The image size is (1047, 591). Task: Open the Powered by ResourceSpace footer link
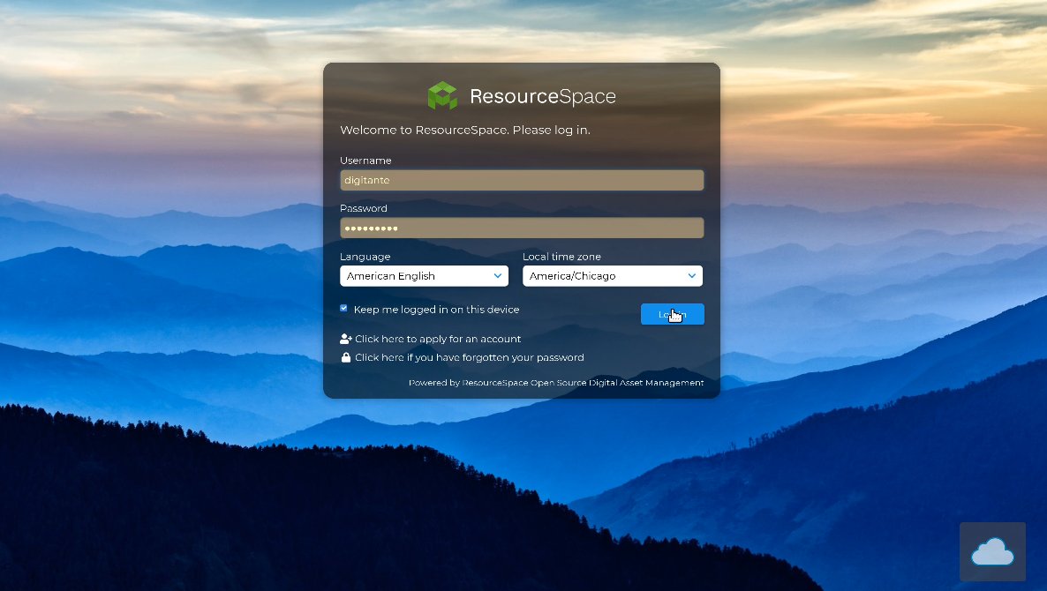click(556, 383)
